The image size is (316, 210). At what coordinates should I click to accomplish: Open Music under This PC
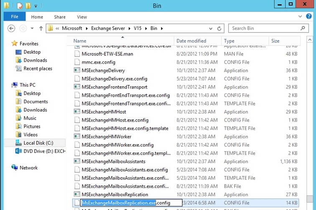click(30, 118)
